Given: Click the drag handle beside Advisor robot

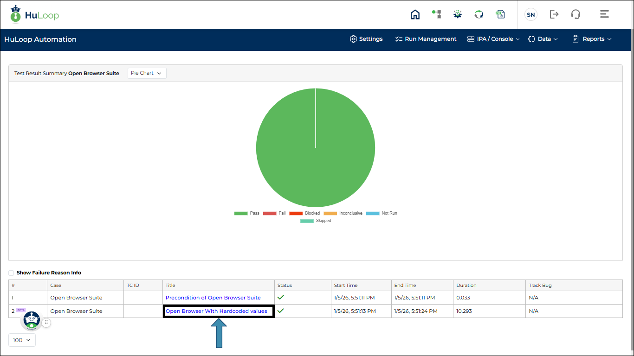Looking at the screenshot, I should pyautogui.click(x=46, y=323).
